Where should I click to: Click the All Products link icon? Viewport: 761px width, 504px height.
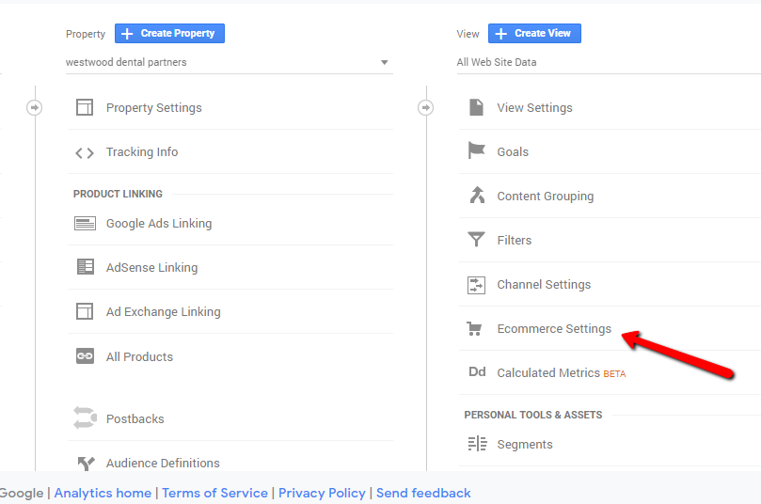point(85,356)
